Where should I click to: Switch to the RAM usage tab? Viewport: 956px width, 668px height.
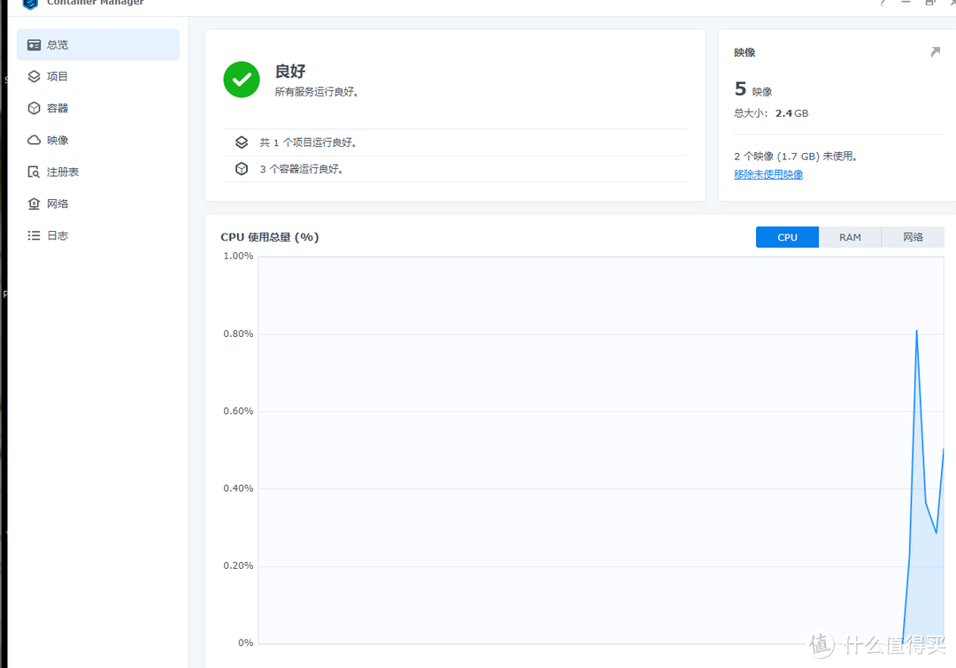pos(850,236)
